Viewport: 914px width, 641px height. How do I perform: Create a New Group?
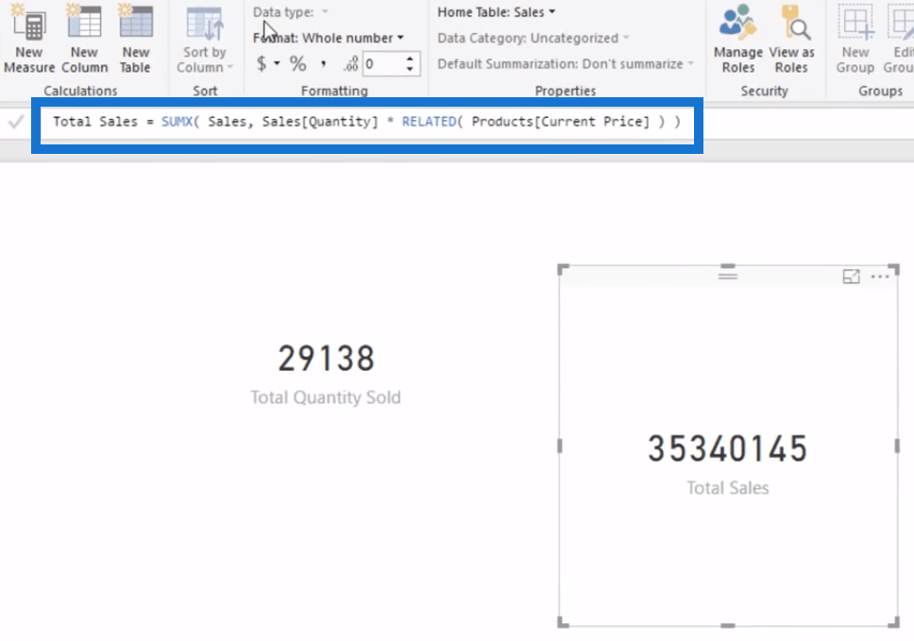[855, 39]
